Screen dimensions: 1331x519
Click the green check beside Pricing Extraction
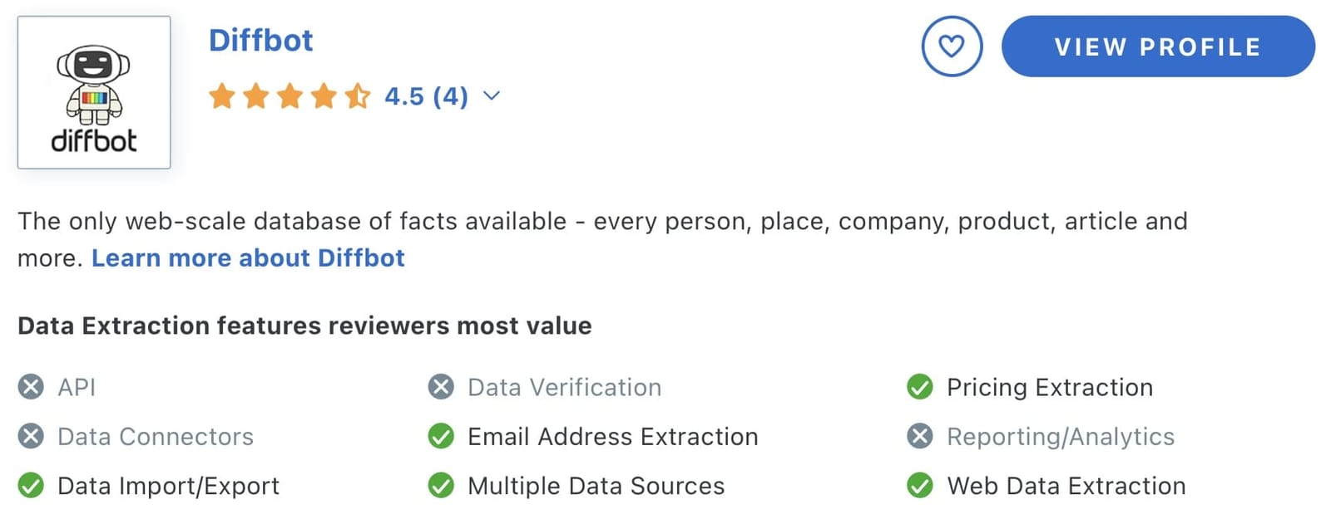[919, 387]
